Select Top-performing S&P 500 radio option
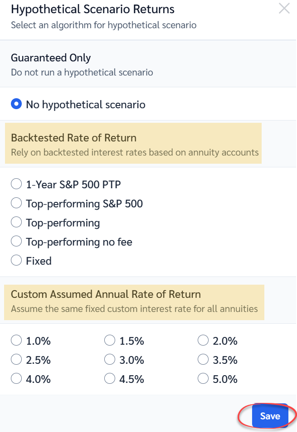 click(x=16, y=203)
